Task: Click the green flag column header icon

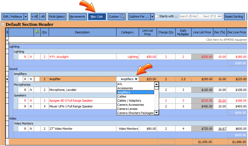Action: click(37, 32)
